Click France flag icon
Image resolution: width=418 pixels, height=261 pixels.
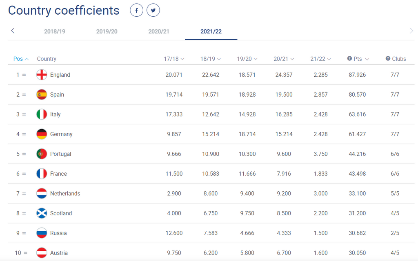coord(42,174)
